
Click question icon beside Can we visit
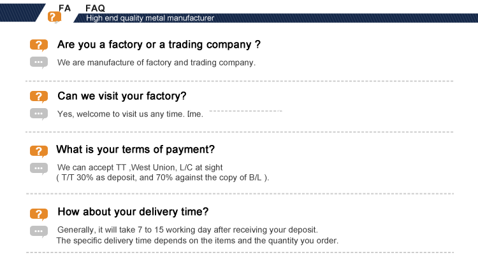click(x=39, y=97)
